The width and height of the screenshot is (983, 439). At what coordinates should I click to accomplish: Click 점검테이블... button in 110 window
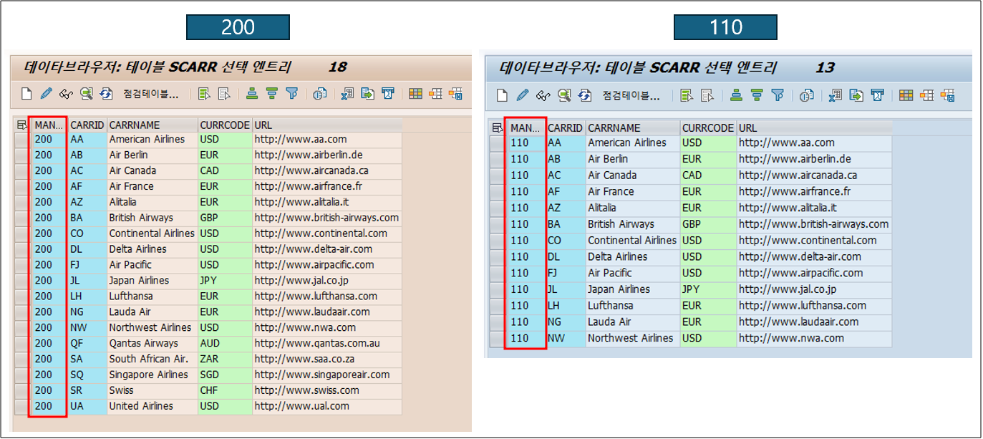[630, 95]
